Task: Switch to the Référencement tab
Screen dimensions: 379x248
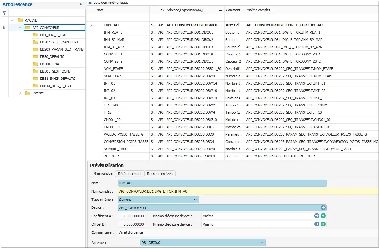Action: tap(130, 174)
